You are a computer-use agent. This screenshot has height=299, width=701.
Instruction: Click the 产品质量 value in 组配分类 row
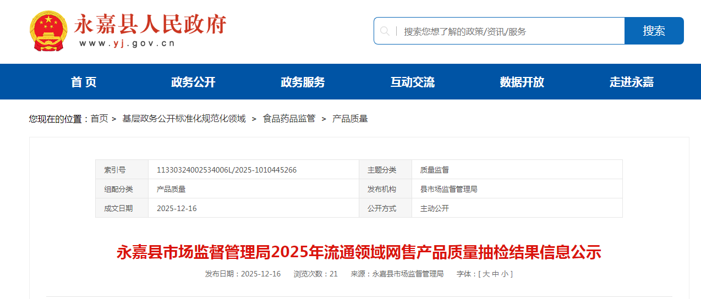[171, 189]
